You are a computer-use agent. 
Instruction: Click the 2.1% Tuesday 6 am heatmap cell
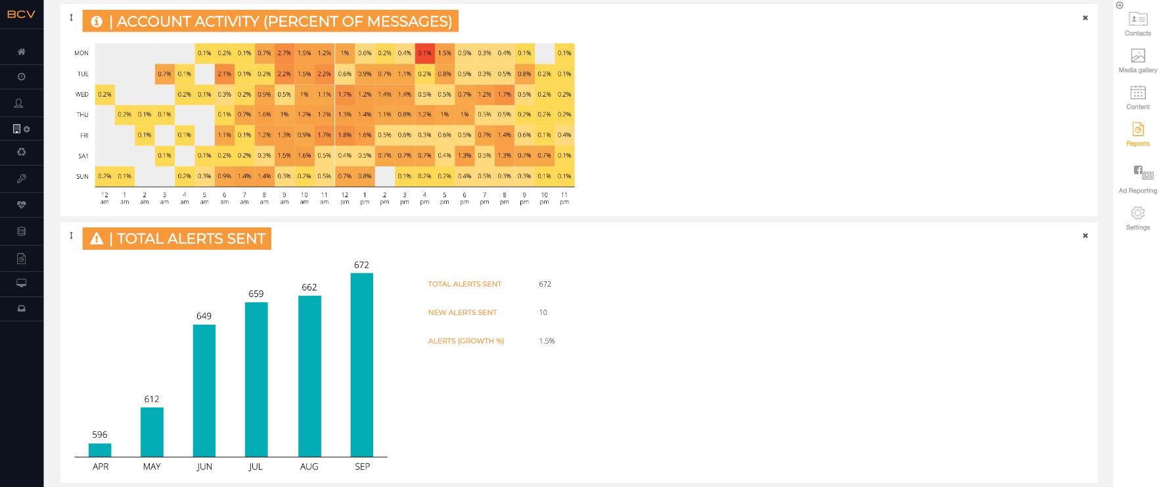(225, 74)
